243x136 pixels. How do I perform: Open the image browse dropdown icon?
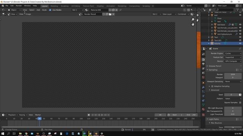(x=80, y=14)
